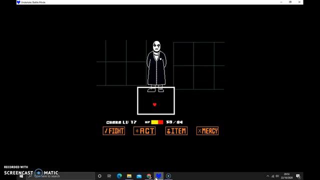Click the red heart soul

(x=154, y=104)
